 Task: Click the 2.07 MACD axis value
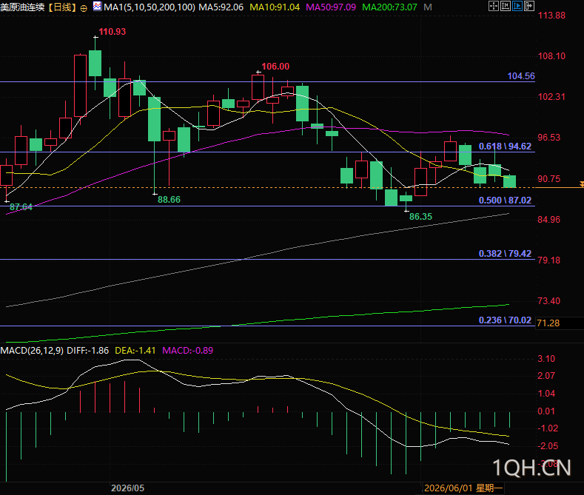point(546,376)
